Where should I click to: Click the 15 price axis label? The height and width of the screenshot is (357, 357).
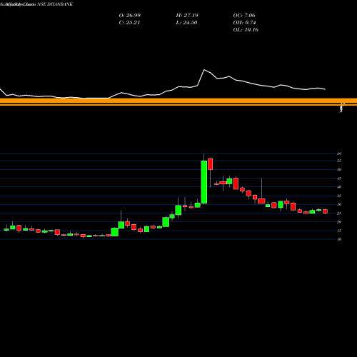[x=339, y=231]
